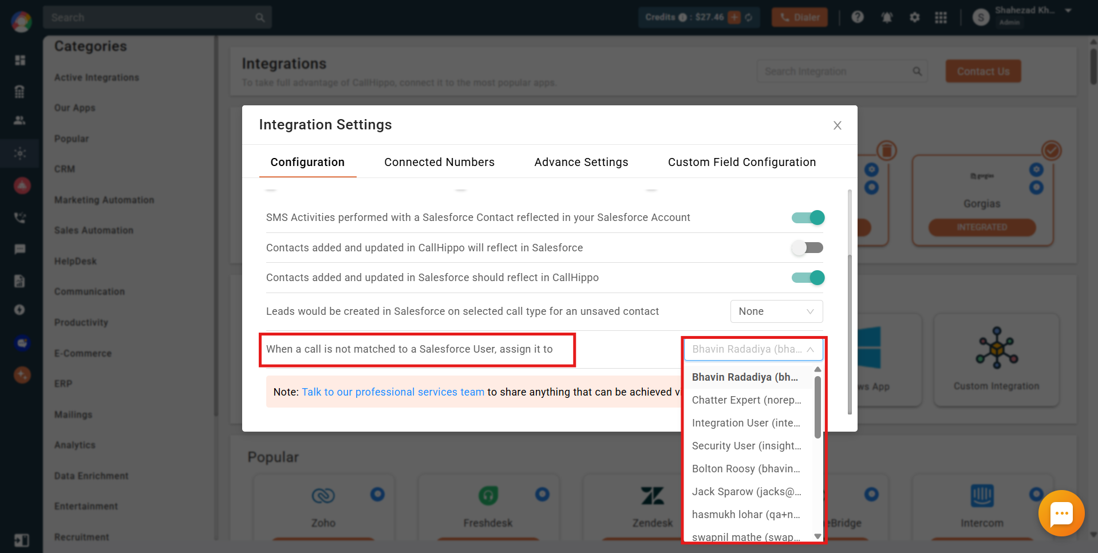The width and height of the screenshot is (1098, 553).
Task: Enable CallHippo contacts reflect in Salesforce
Action: coord(808,248)
